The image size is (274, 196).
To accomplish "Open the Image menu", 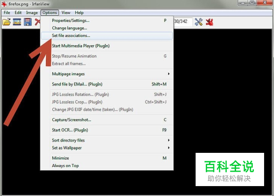I will click(x=32, y=13).
